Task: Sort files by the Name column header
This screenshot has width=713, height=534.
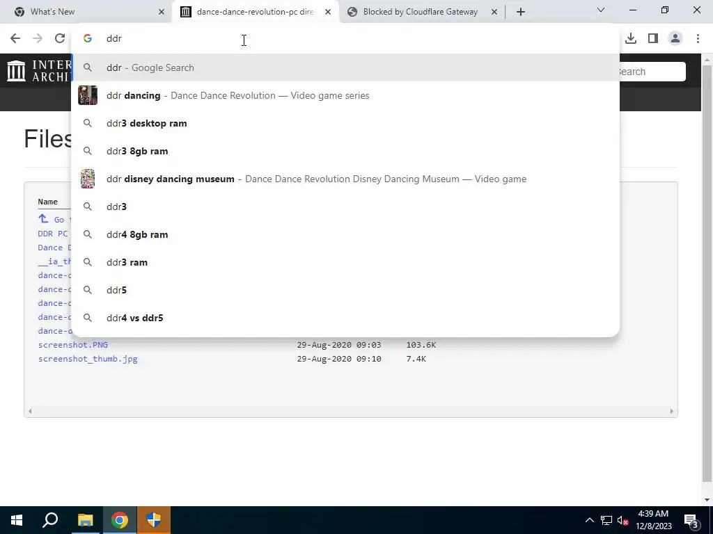Action: pyautogui.click(x=48, y=202)
